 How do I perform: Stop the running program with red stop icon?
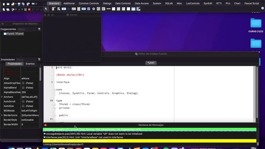(x=29, y=10)
